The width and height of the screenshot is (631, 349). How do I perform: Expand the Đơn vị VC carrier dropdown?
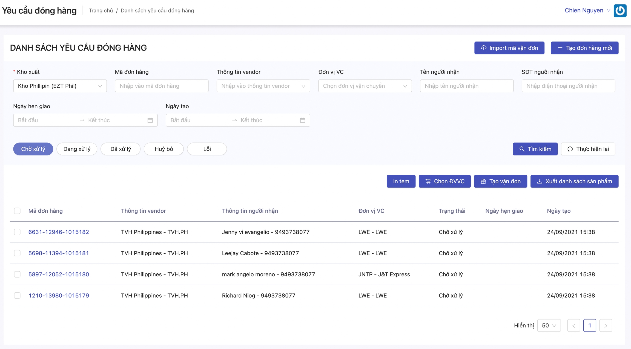click(x=365, y=86)
